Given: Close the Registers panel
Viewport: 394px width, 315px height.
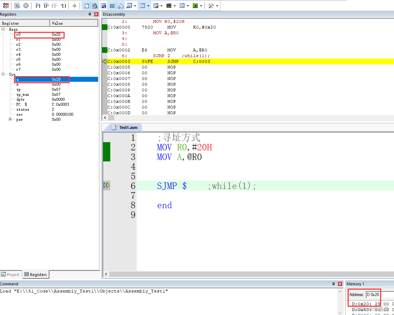Looking at the screenshot, I should (x=96, y=14).
